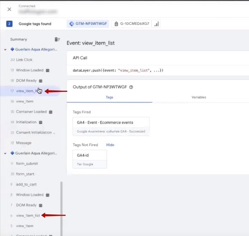This screenshot has width=249, height=236.
Task: Open help icon next to Output of GTM-NP3WTWGF
Action: [x=131, y=87]
